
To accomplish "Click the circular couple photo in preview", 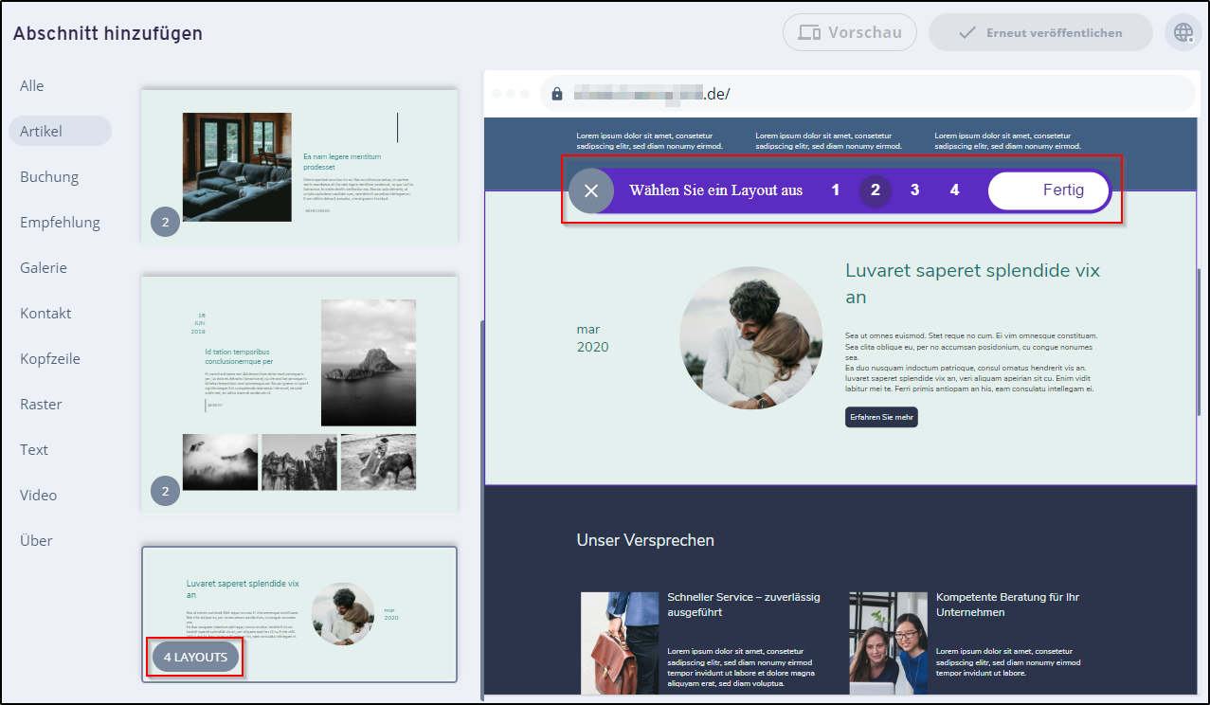I will click(x=750, y=338).
